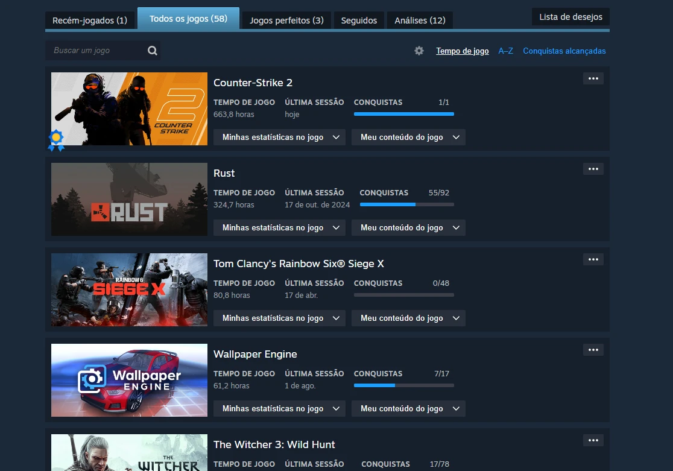Click the Rust achievements progress bar
This screenshot has width=673, height=471.
point(406,204)
